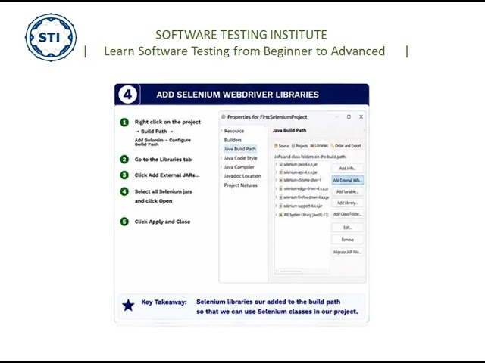Viewport: 485px width, 363px height.
Task: Open the Projects tab
Action: click(x=300, y=146)
